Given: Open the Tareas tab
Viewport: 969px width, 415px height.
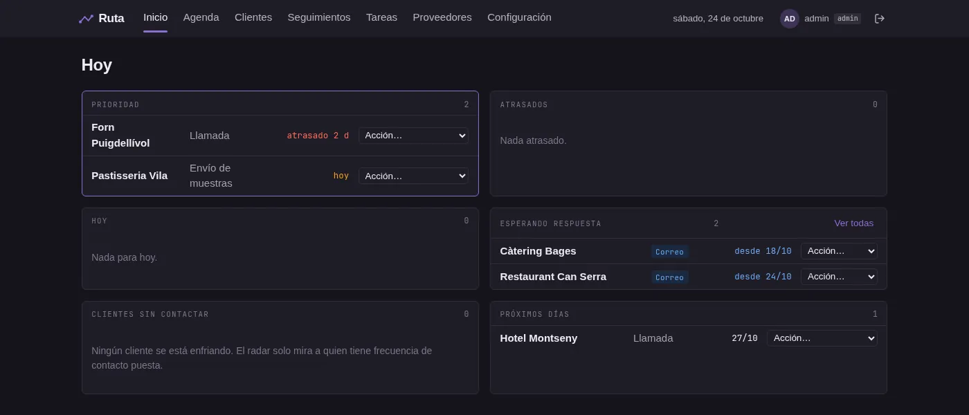Looking at the screenshot, I should (381, 17).
